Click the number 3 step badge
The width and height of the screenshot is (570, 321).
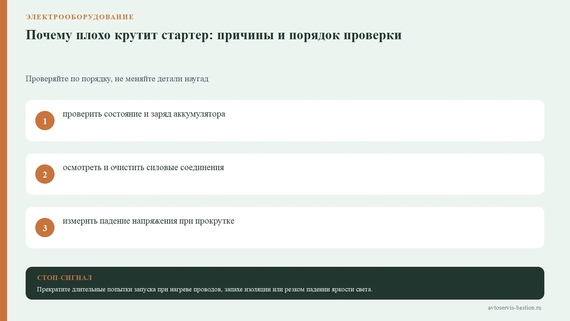(x=45, y=228)
